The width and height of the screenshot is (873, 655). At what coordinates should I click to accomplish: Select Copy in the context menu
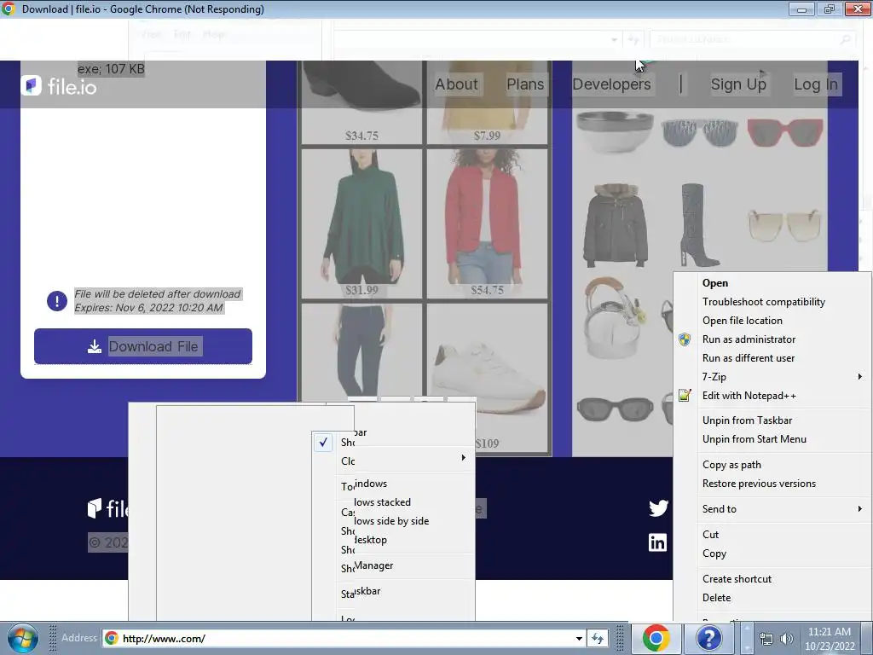(714, 554)
